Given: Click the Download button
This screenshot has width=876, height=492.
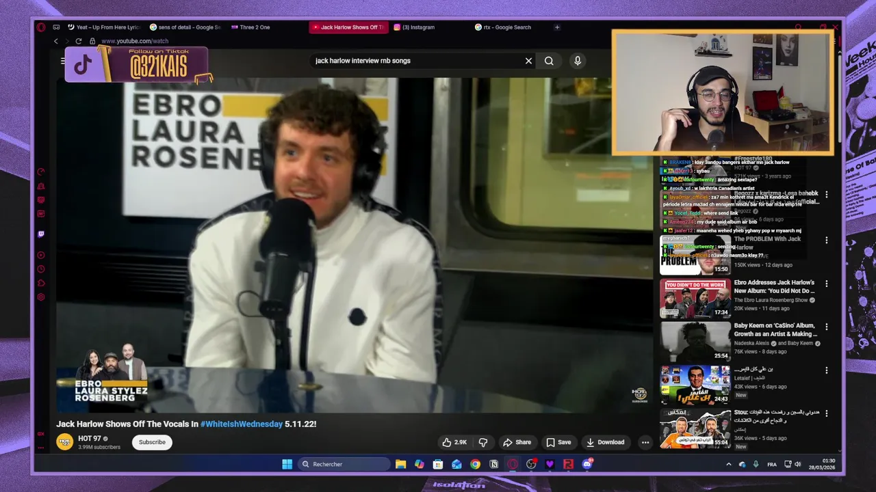Looking at the screenshot, I should click(x=605, y=442).
